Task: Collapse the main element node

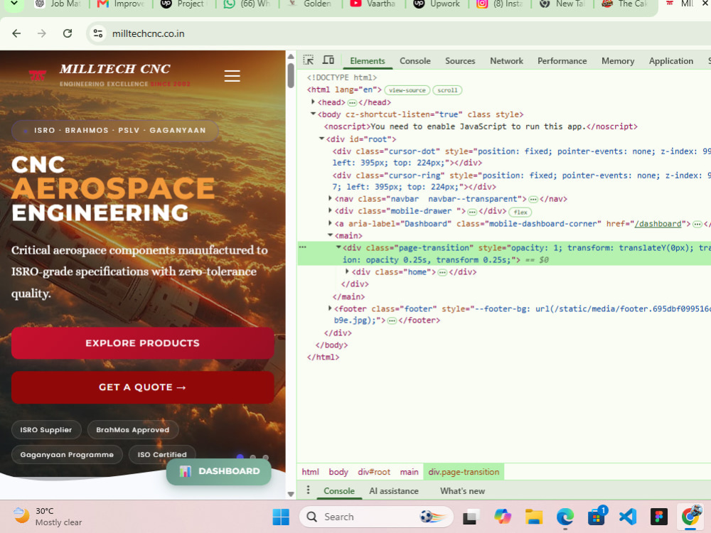Action: click(x=330, y=235)
